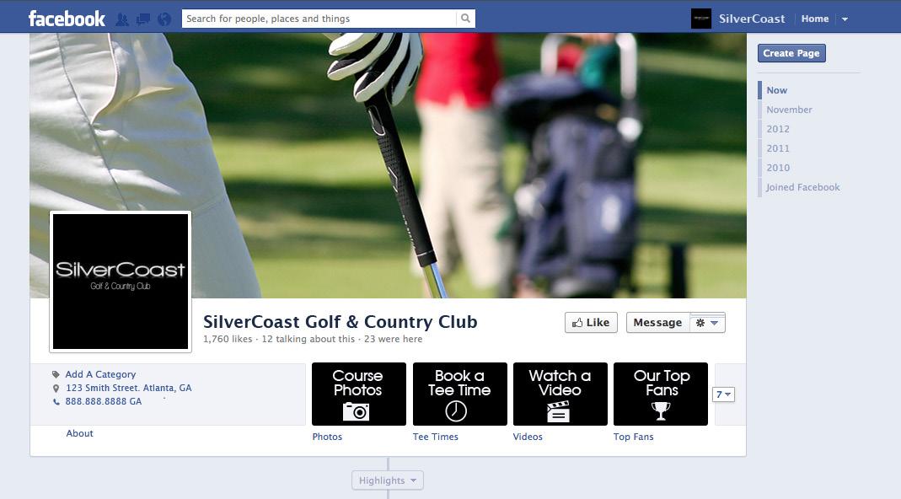Open the Book a Tee Time tile

[x=459, y=394]
